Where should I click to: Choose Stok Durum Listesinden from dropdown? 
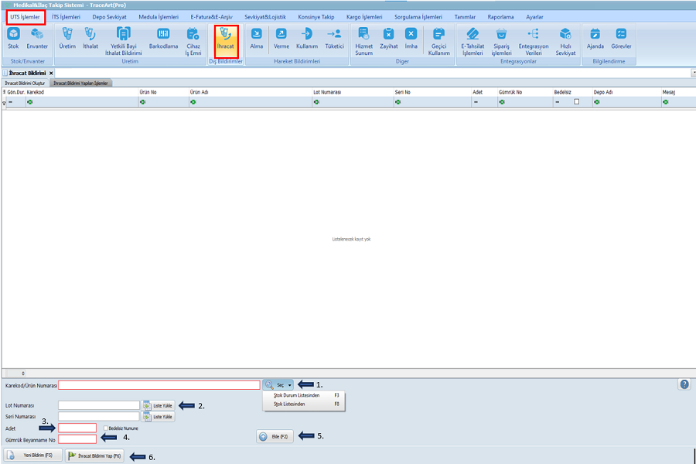coord(297,394)
